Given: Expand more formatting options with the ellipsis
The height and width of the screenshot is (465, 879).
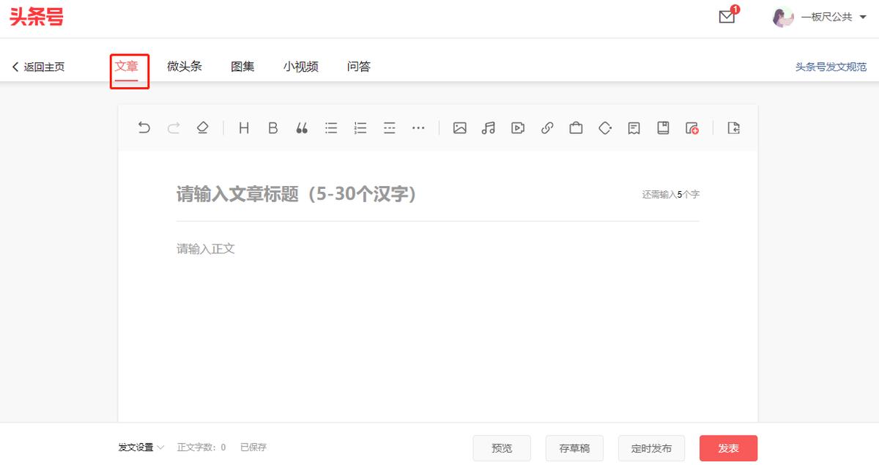Looking at the screenshot, I should coord(418,127).
